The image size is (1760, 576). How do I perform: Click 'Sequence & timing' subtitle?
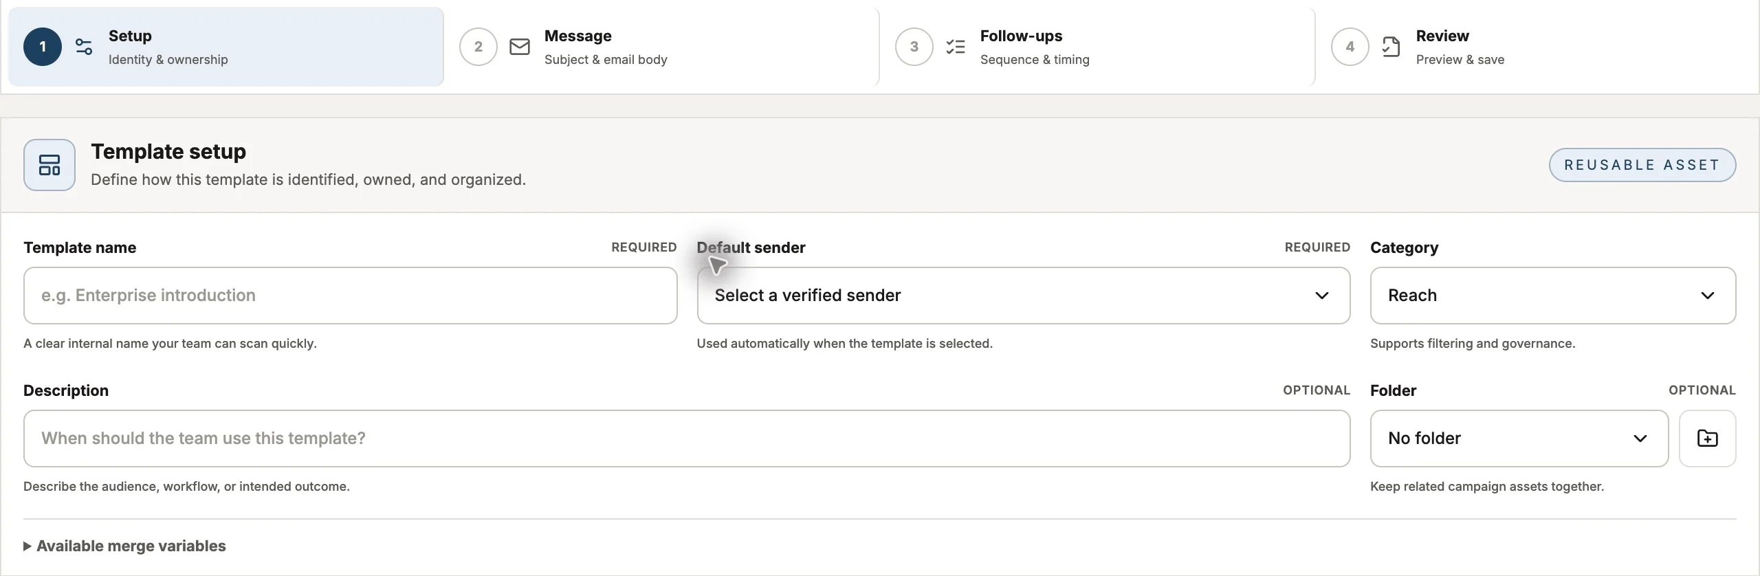[1035, 60]
